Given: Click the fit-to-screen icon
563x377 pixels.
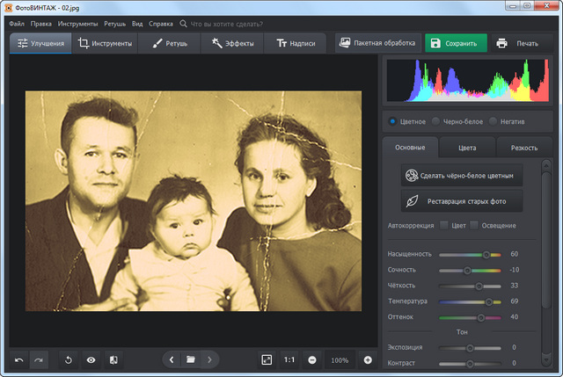Looking at the screenshot, I should click(x=267, y=359).
